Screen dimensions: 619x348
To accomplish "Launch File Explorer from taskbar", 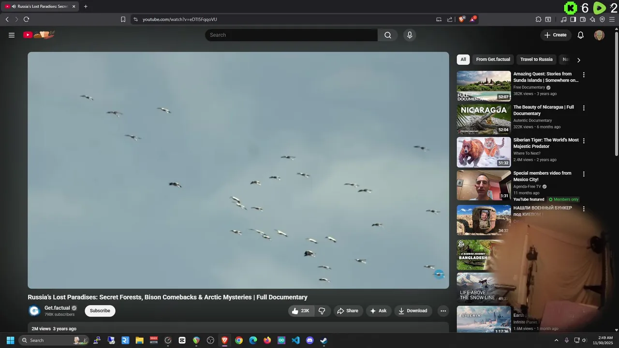I will pyautogui.click(x=140, y=340).
